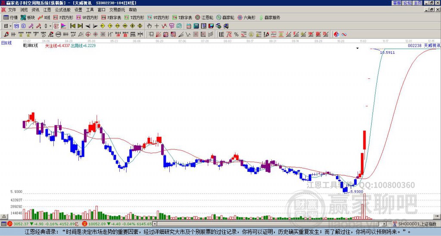Open the 公式选股 menu
The width and height of the screenshot is (441, 236).
point(63,10)
